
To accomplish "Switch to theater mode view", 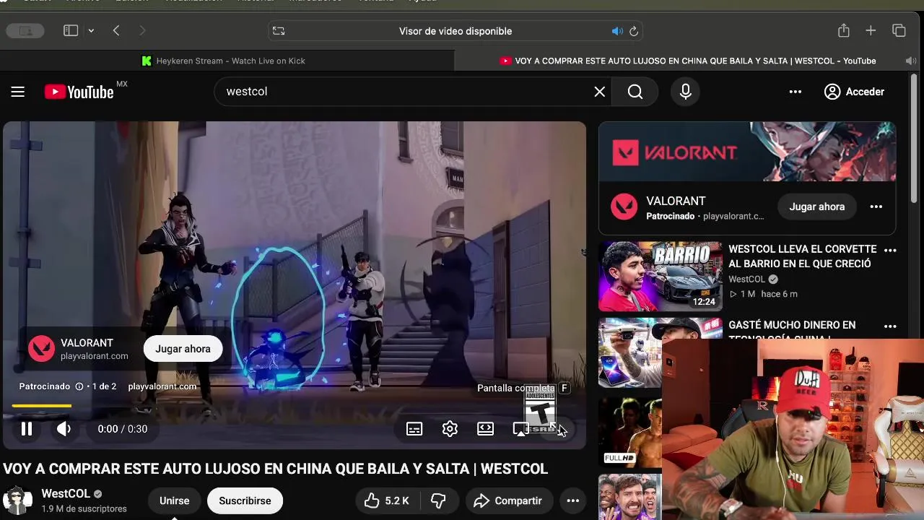I will [486, 429].
